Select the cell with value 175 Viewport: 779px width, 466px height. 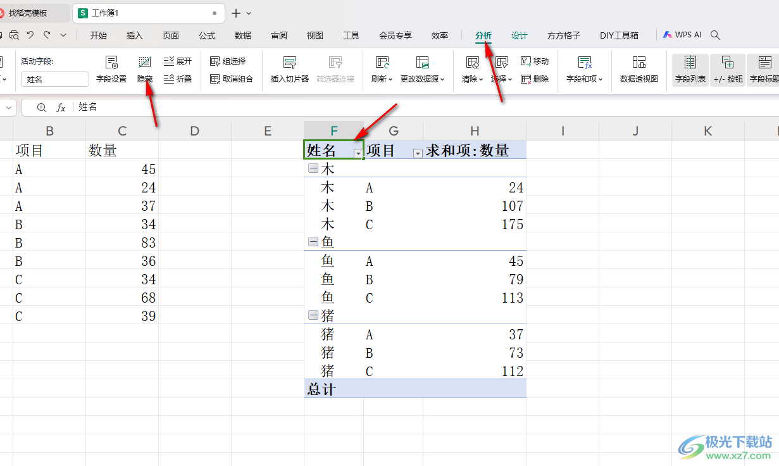click(x=475, y=224)
